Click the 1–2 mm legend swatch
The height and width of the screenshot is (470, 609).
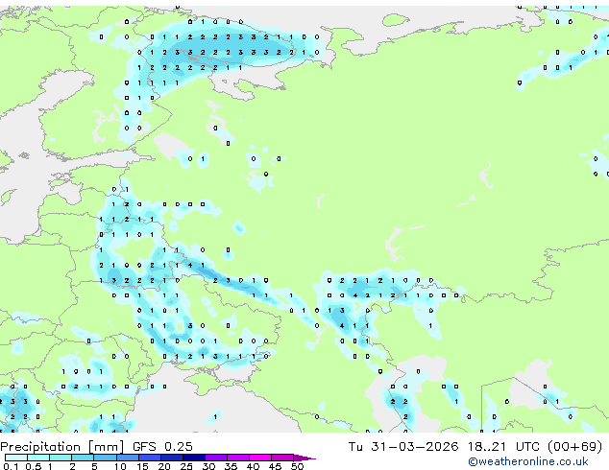click(61, 458)
